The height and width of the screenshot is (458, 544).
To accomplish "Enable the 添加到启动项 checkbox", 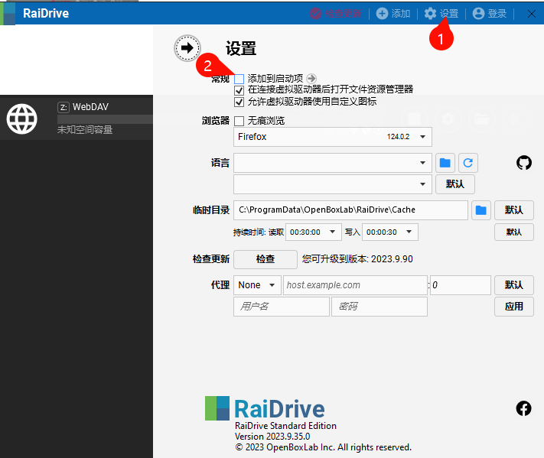I will 239,79.
